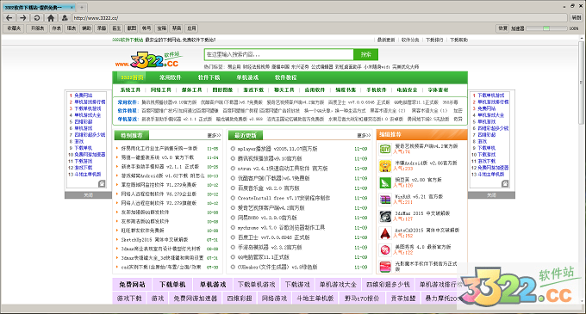The image size is (586, 314).
Task: Click the green 豌豆荚 app icon
Action: tap(385, 182)
